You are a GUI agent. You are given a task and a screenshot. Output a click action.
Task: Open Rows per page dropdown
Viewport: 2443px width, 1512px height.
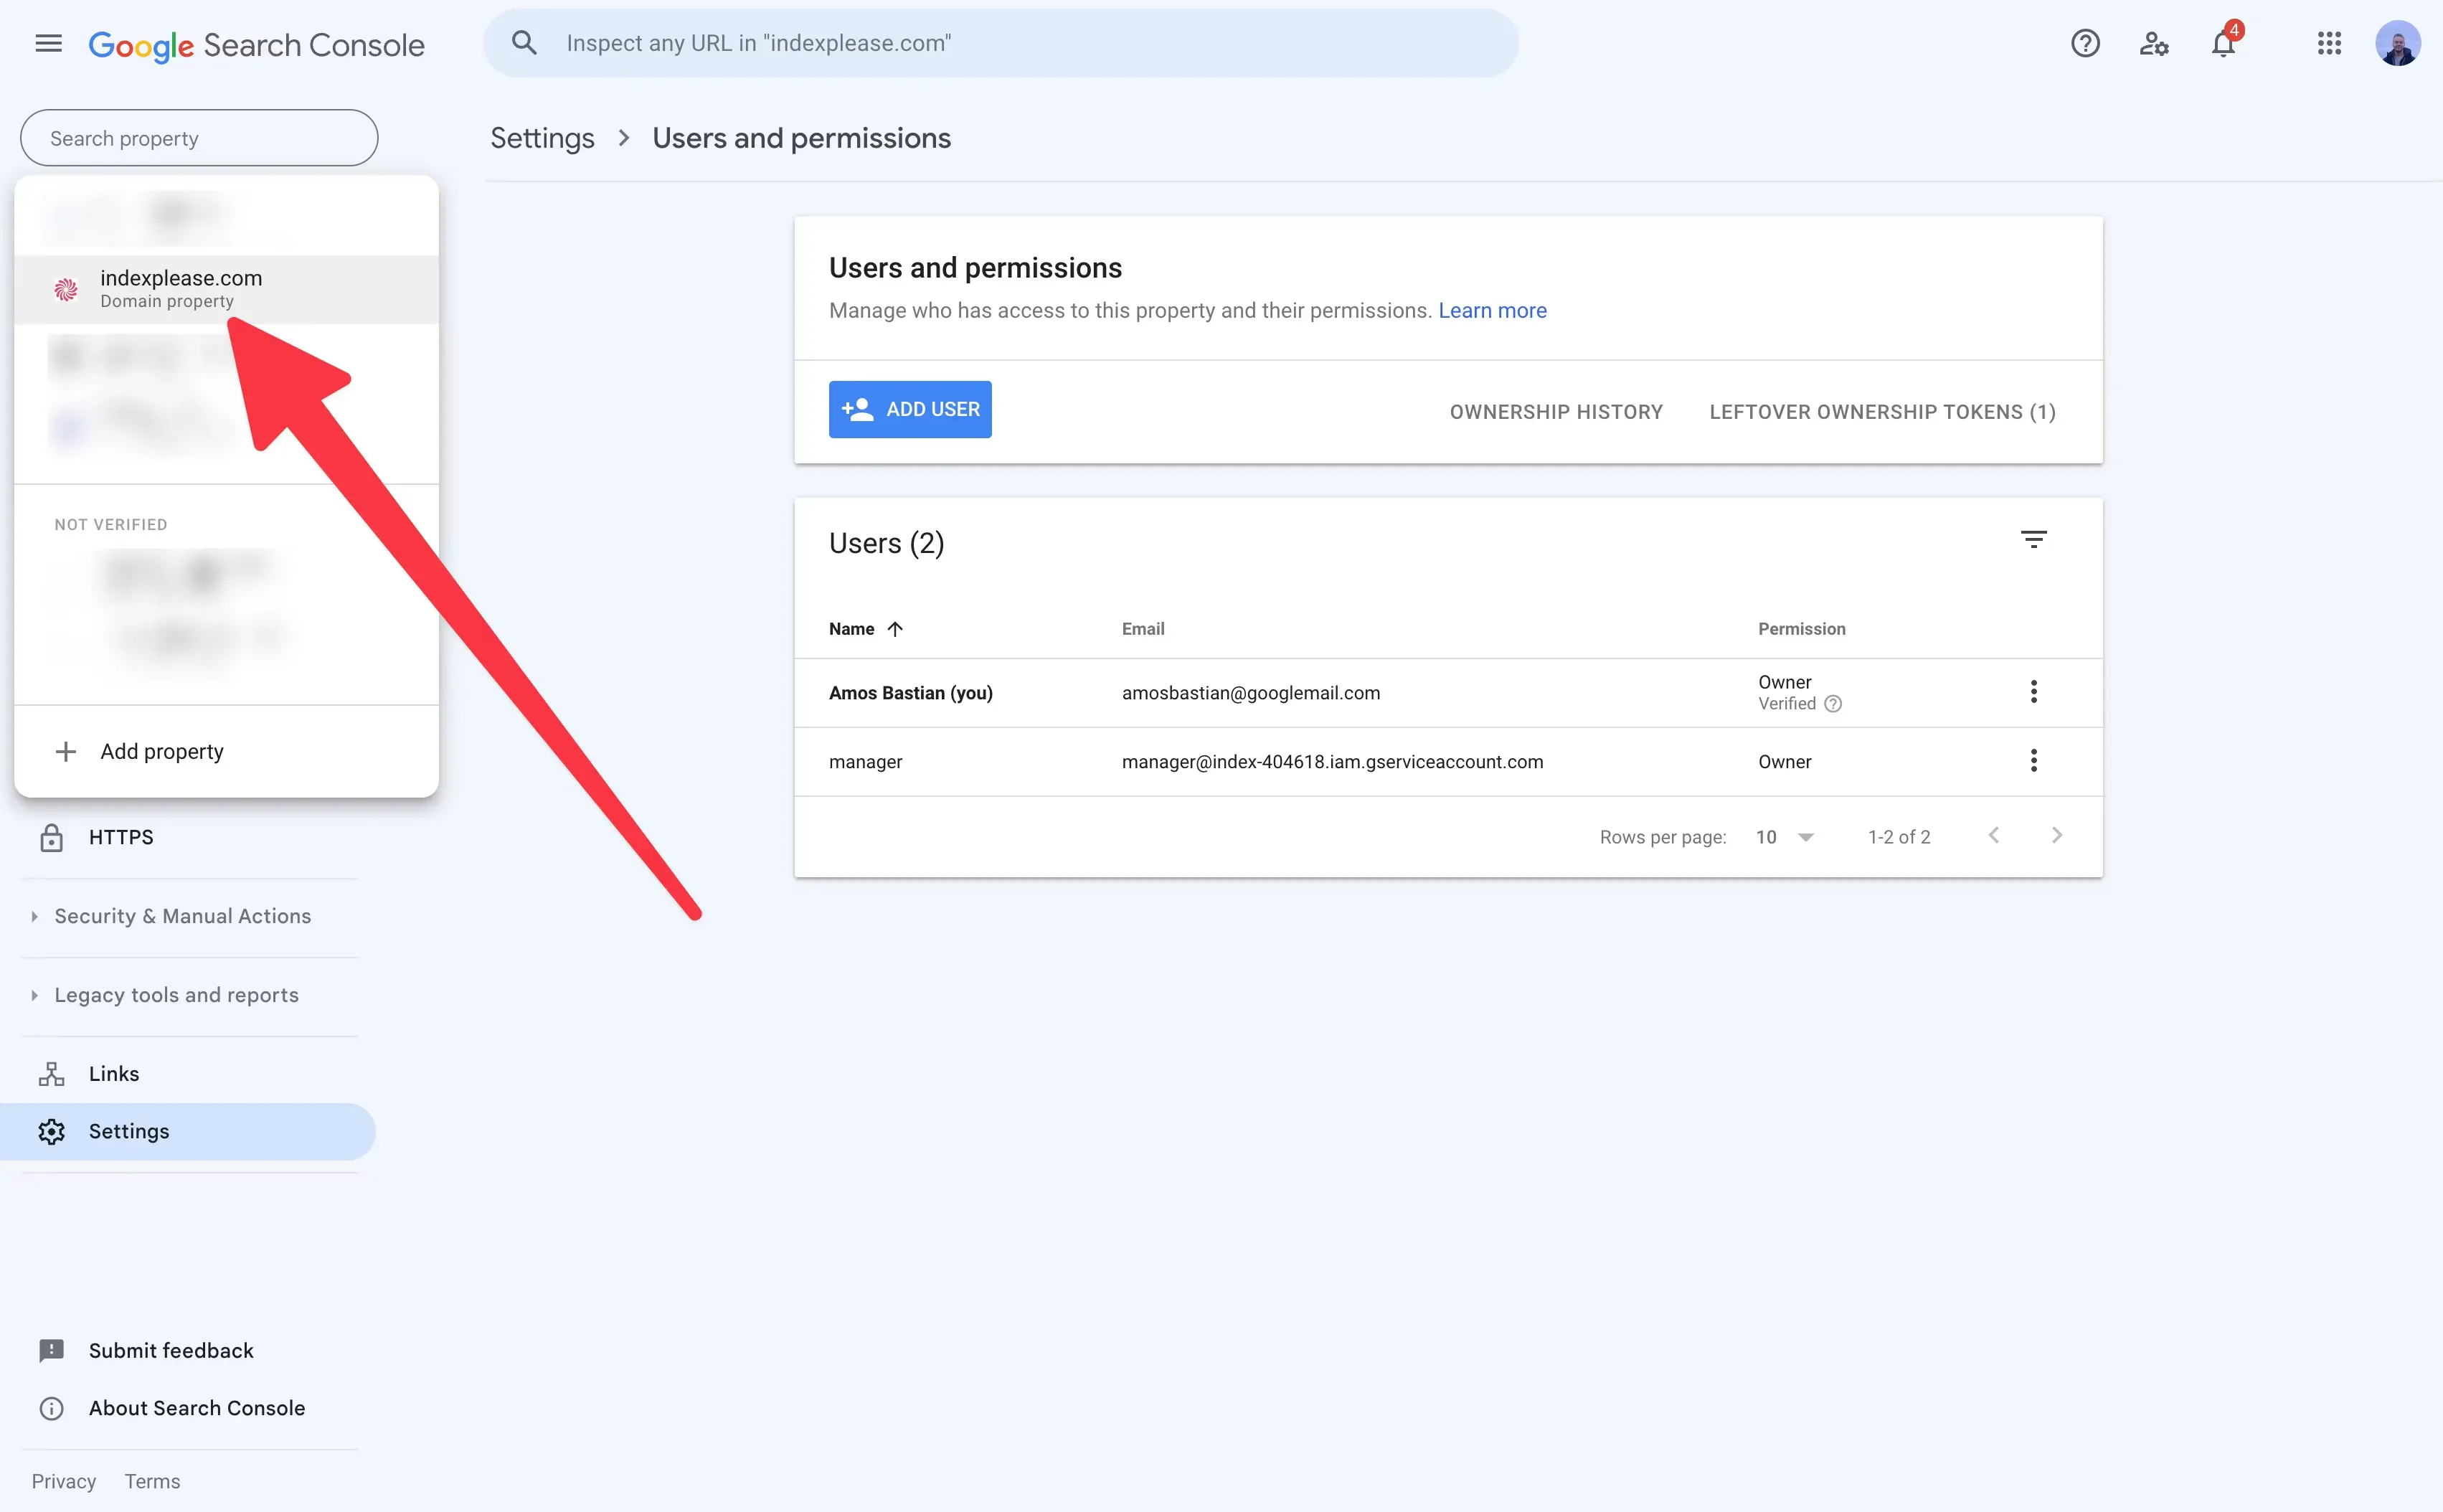point(1784,837)
